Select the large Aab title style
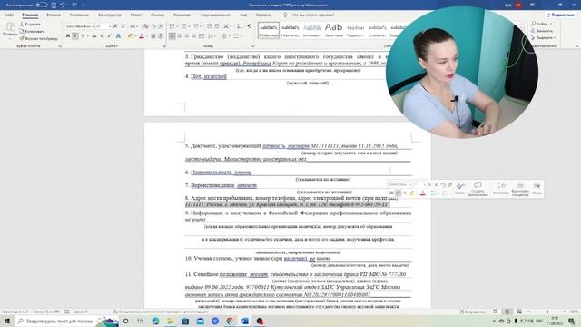This screenshot has width=581, height=327. (333, 30)
